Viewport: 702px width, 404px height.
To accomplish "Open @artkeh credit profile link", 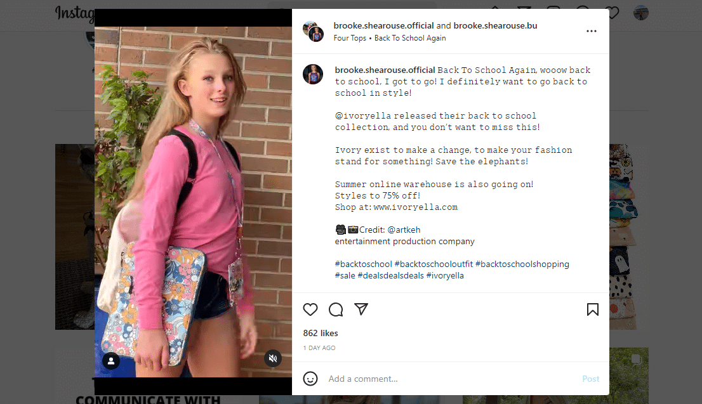I will [x=404, y=230].
